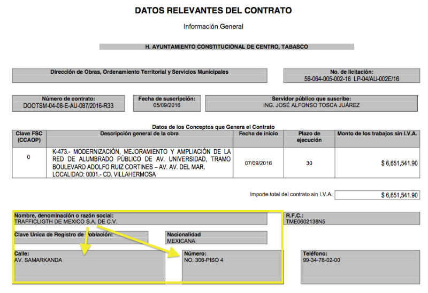428x293 pixels.
Task: Select number value 'NO. 306-PISO 4'
Action: pyautogui.click(x=204, y=260)
